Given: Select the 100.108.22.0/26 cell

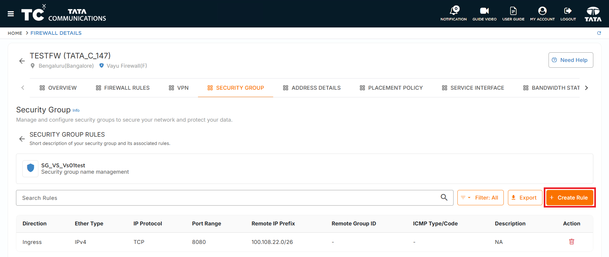Looking at the screenshot, I should [272, 242].
